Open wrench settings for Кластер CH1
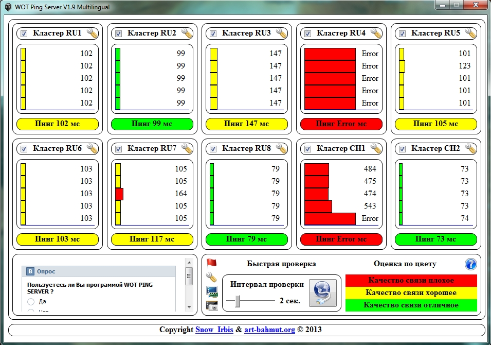 coord(376,149)
